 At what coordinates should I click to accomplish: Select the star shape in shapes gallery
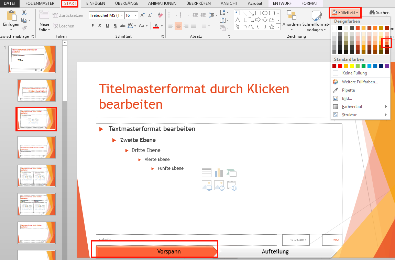tap(272, 27)
